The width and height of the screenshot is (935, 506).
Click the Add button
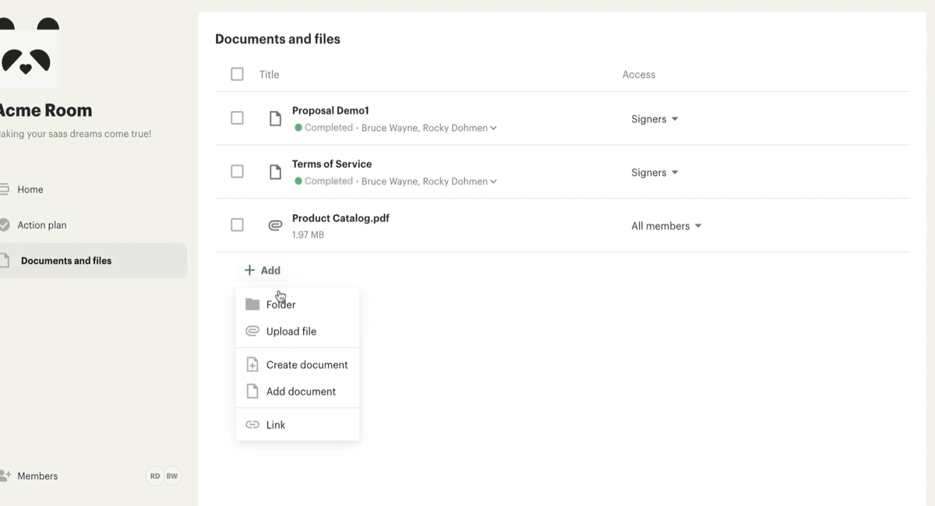coord(263,270)
